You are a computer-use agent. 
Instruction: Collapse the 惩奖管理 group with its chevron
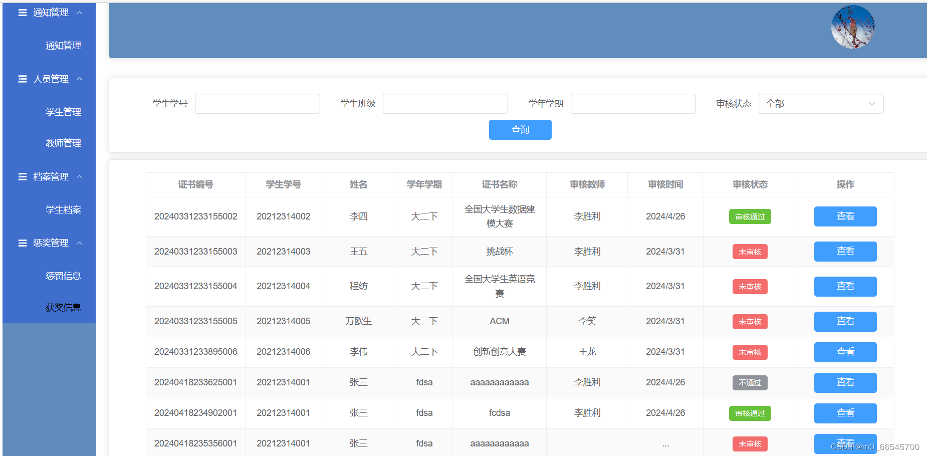(79, 243)
